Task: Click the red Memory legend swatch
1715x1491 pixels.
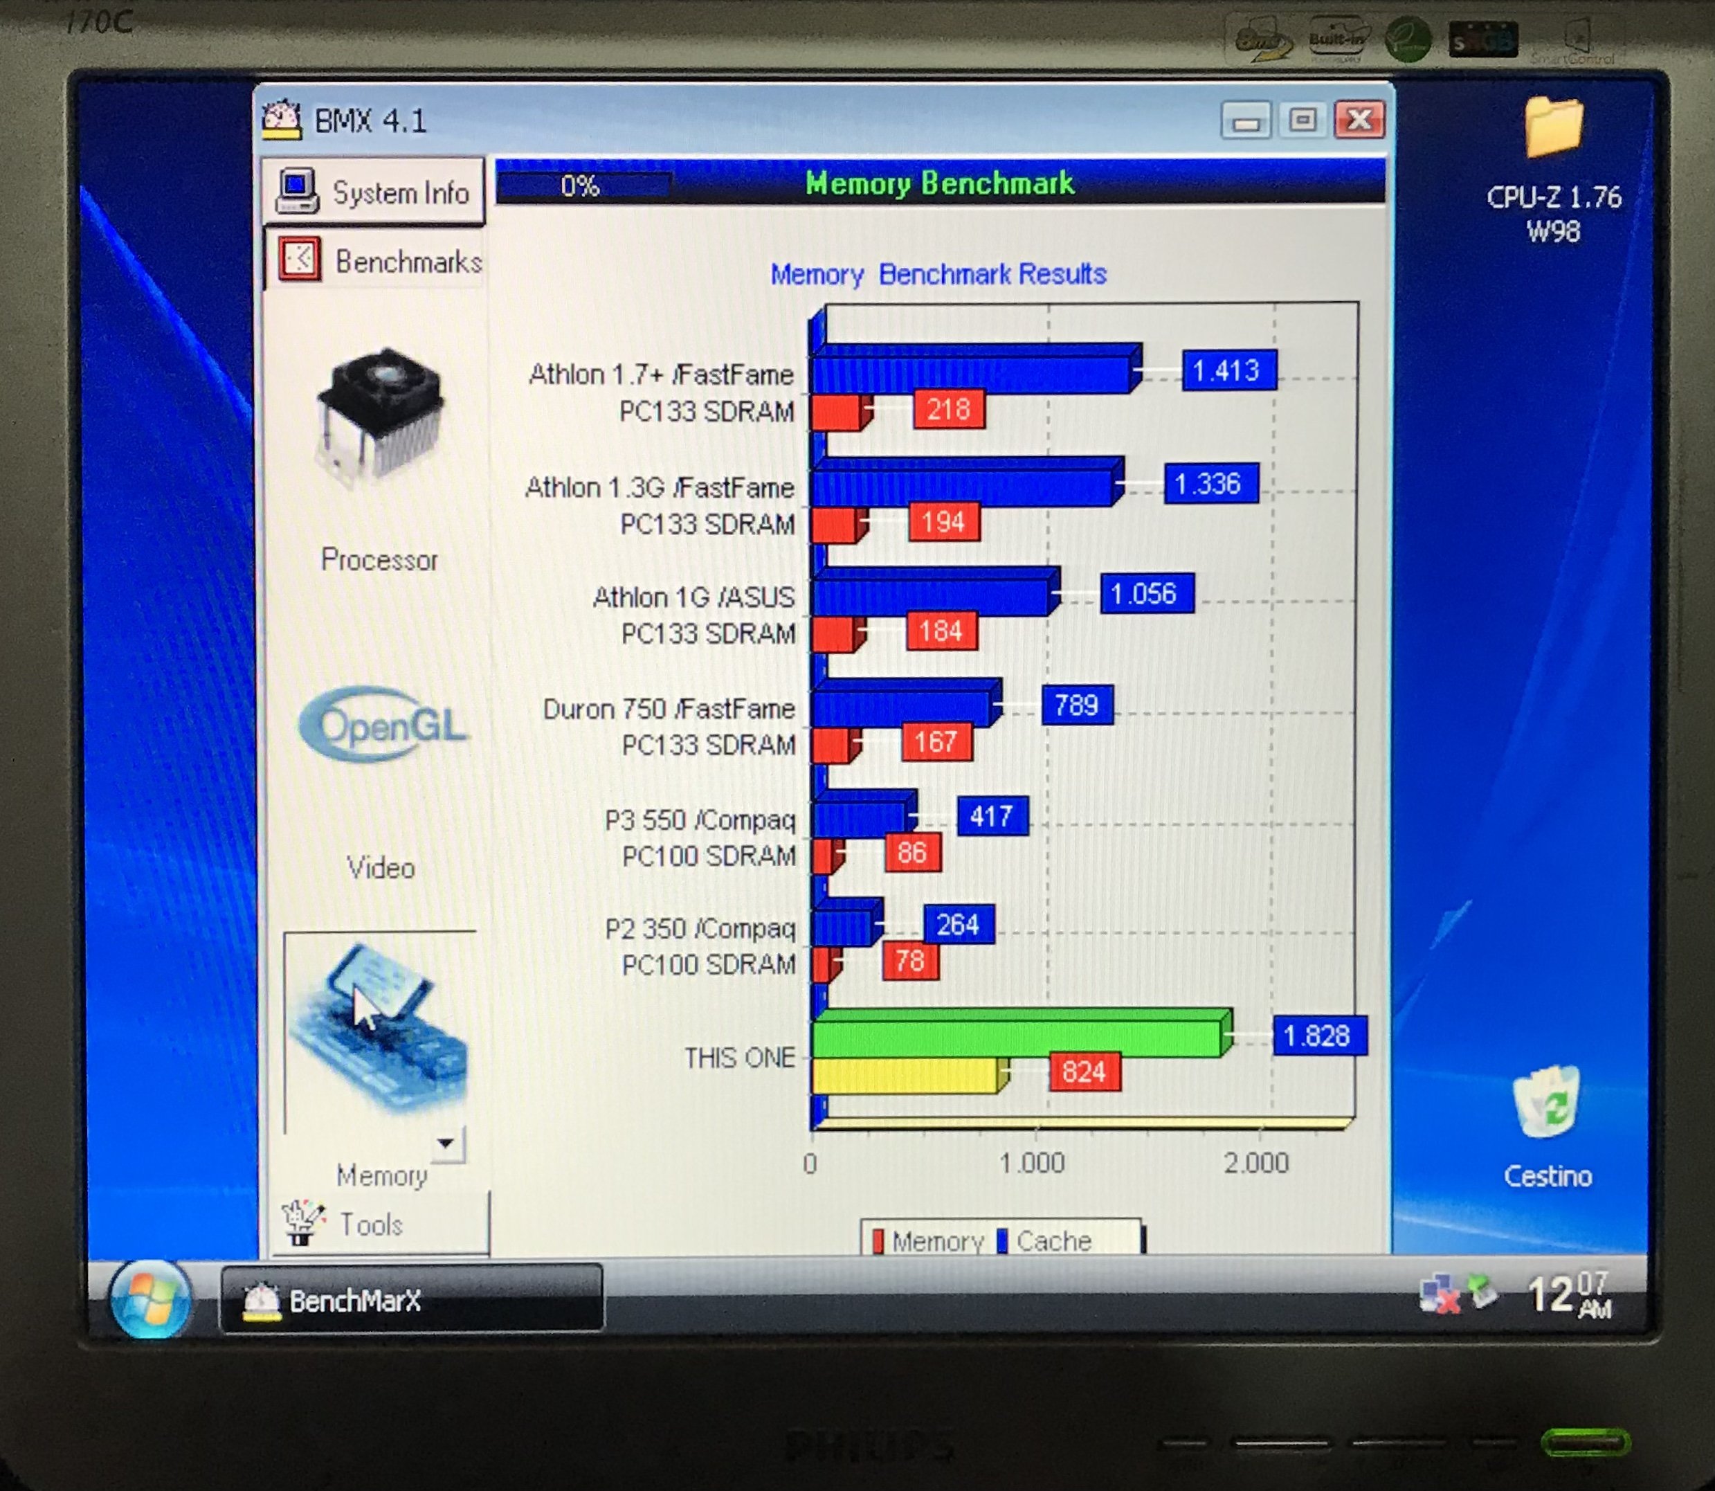Action: point(878,1240)
